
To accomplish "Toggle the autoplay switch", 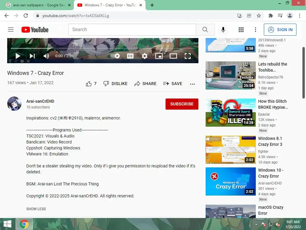I will tap(115, 56).
